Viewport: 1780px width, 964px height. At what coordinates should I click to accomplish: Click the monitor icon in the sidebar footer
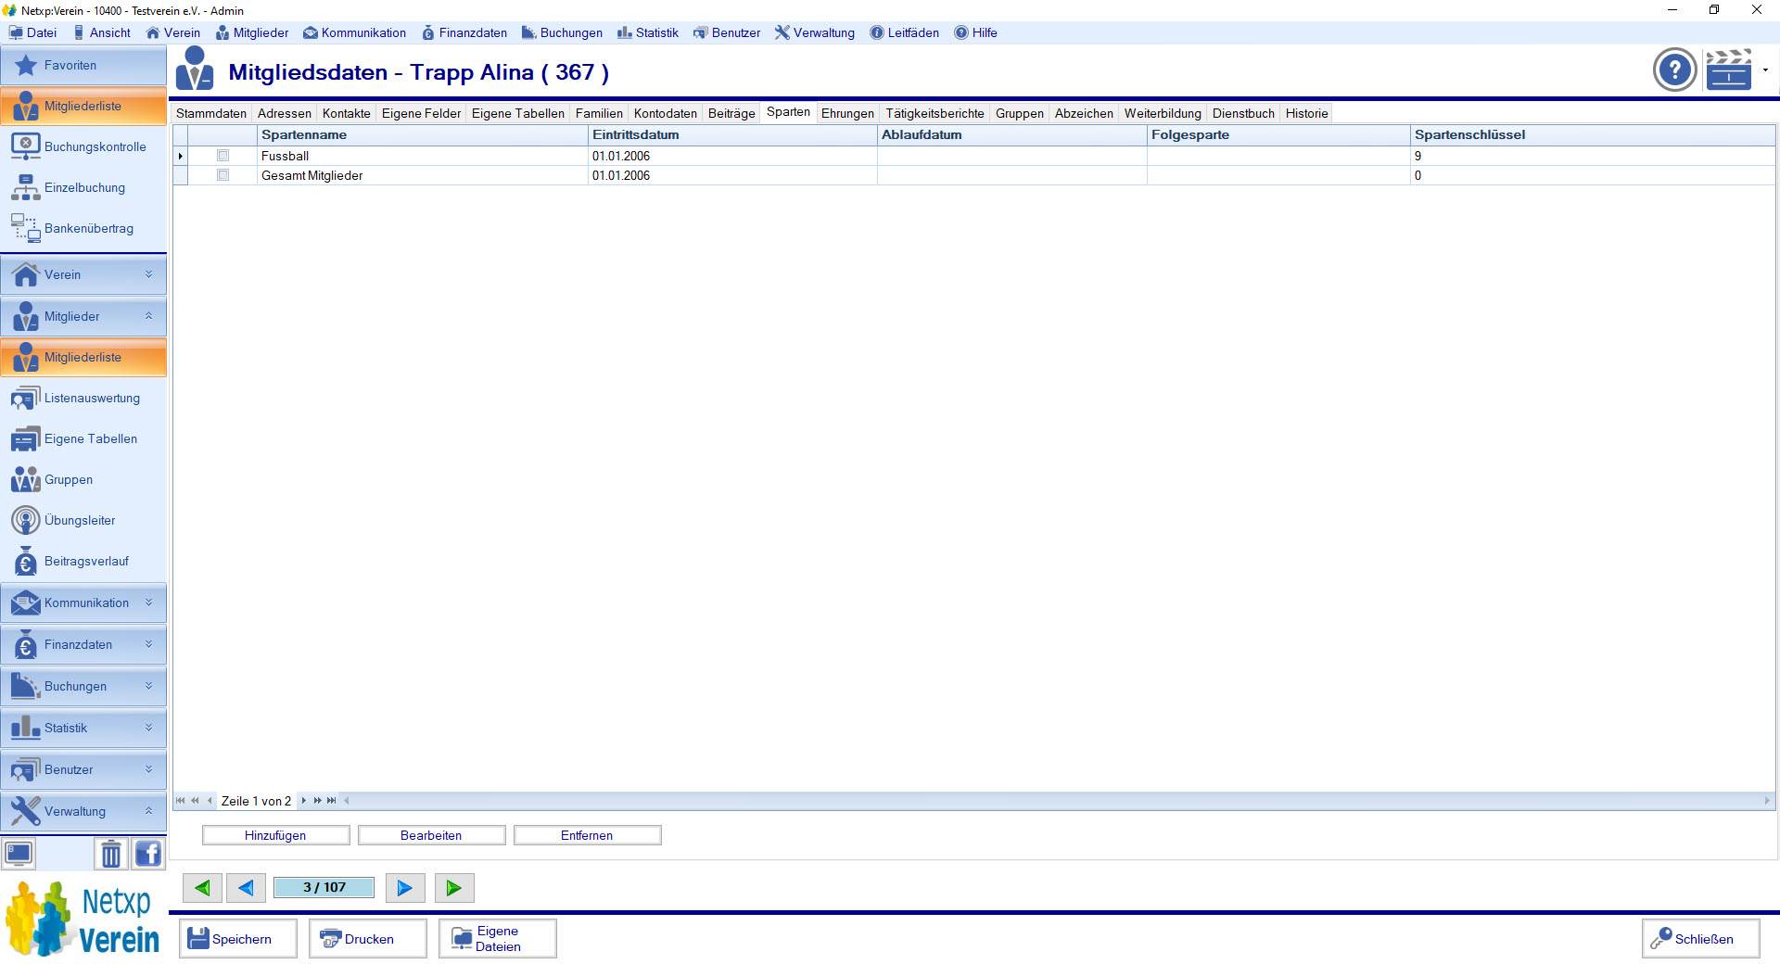pyautogui.click(x=19, y=854)
